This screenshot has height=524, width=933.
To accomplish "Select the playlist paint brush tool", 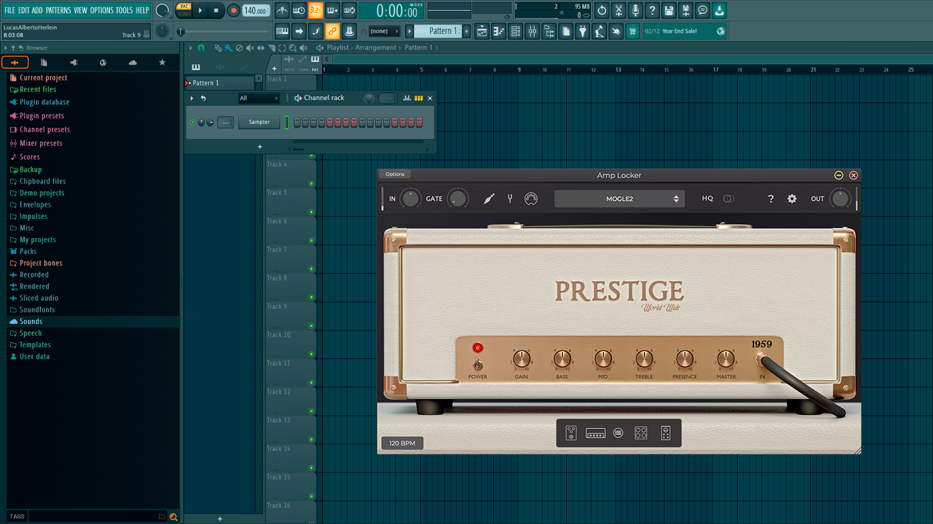I will 228,48.
